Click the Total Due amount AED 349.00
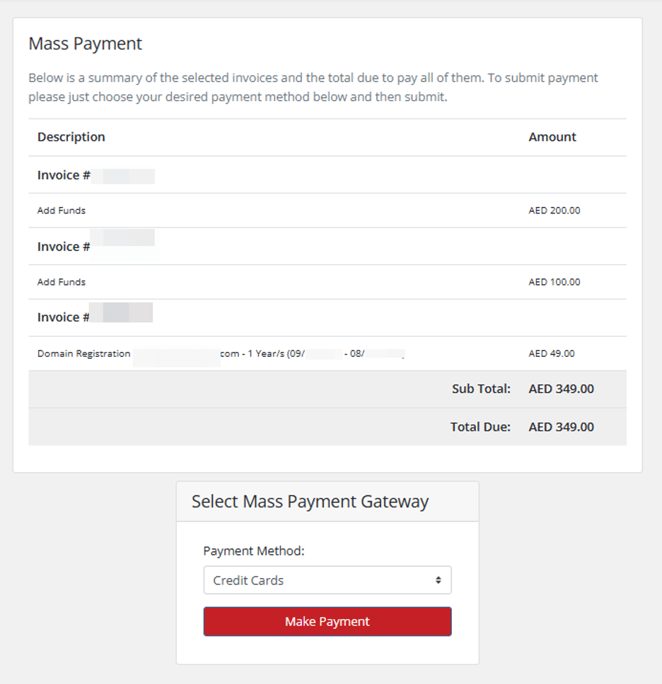 (561, 427)
